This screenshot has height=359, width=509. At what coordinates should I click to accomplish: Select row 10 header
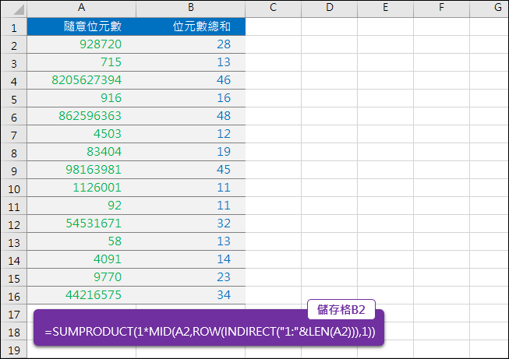[x=14, y=188]
